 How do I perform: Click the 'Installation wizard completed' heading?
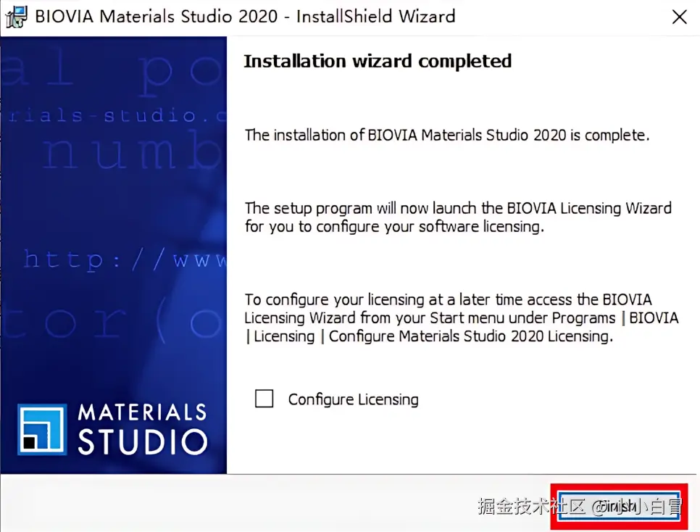point(378,61)
